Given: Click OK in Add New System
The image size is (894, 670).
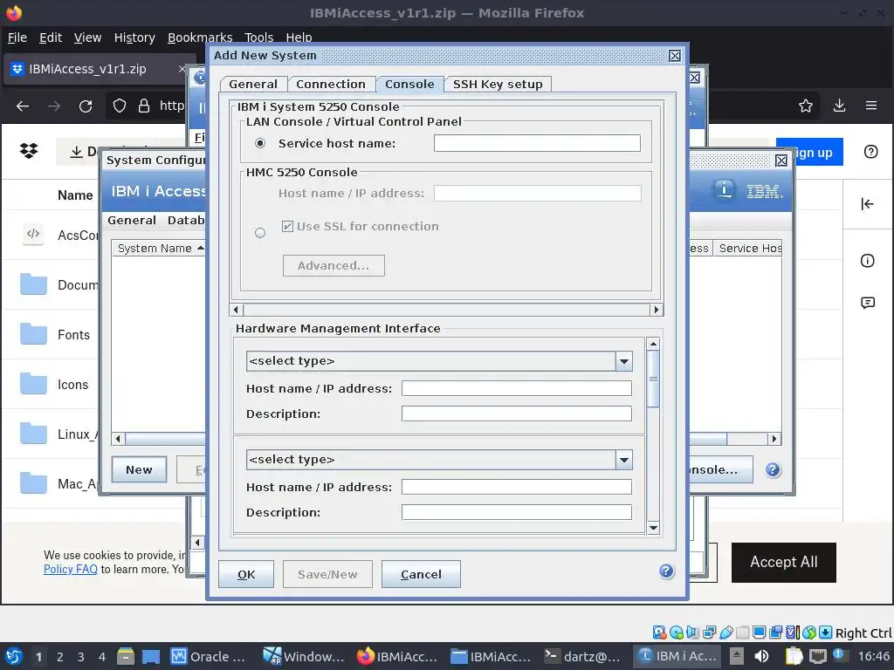Looking at the screenshot, I should 246,574.
